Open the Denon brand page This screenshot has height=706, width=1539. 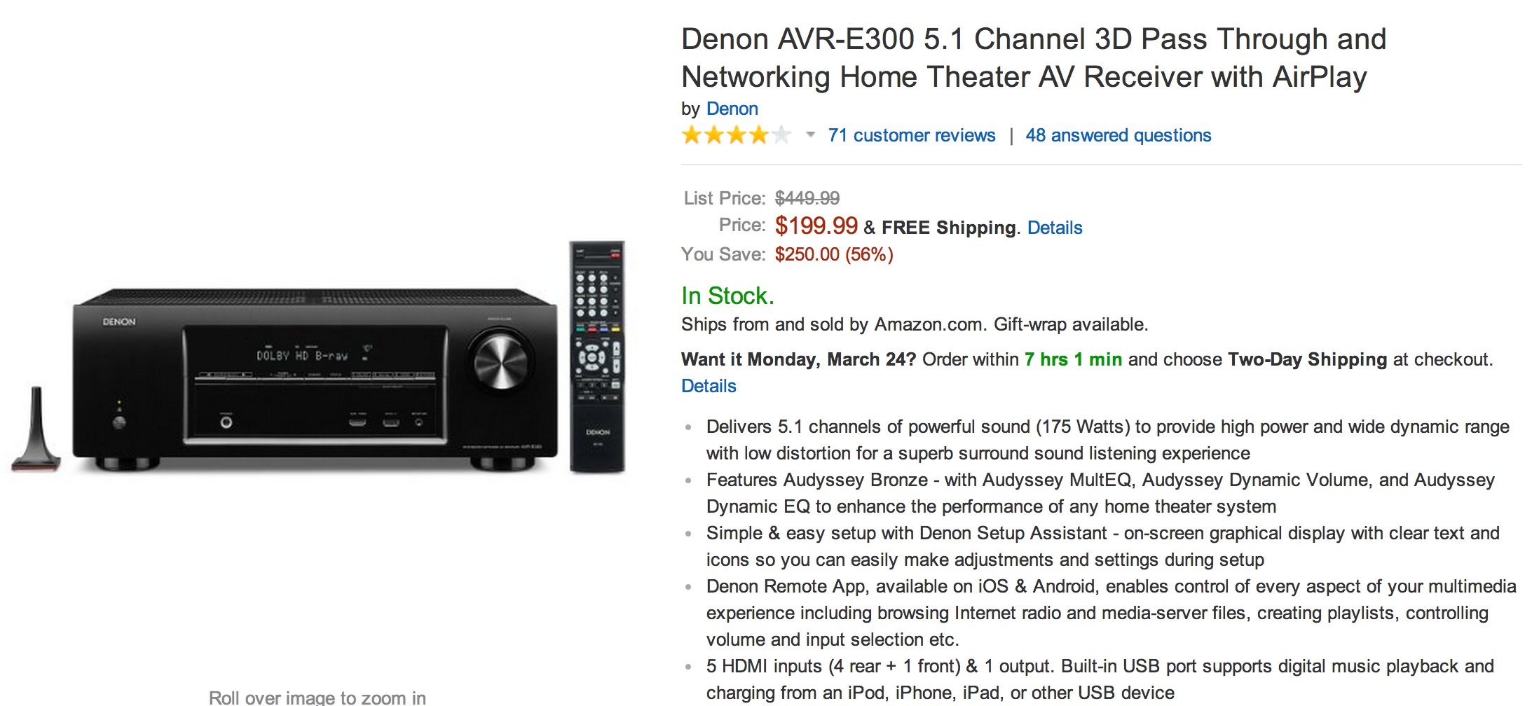732,109
